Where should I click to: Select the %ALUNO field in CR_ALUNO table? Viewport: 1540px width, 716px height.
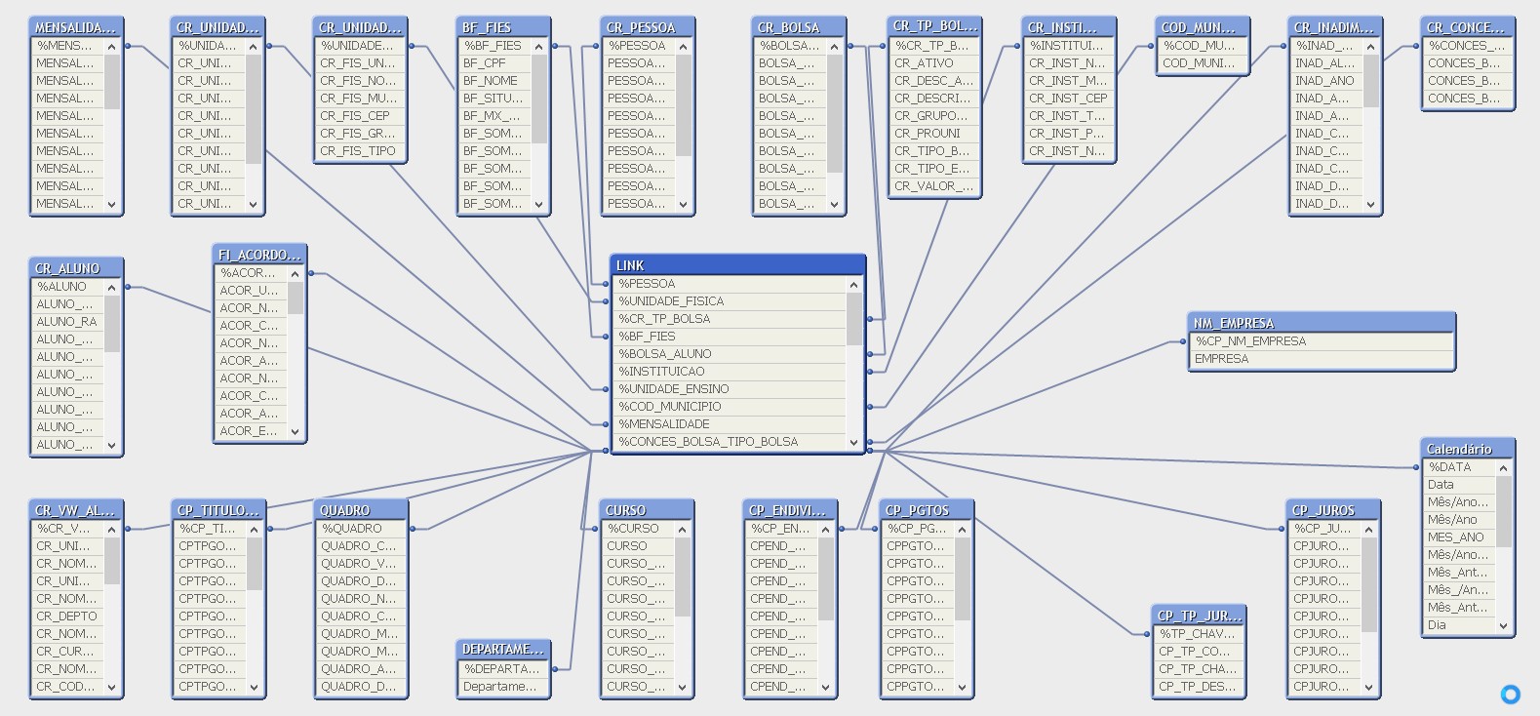[68, 287]
